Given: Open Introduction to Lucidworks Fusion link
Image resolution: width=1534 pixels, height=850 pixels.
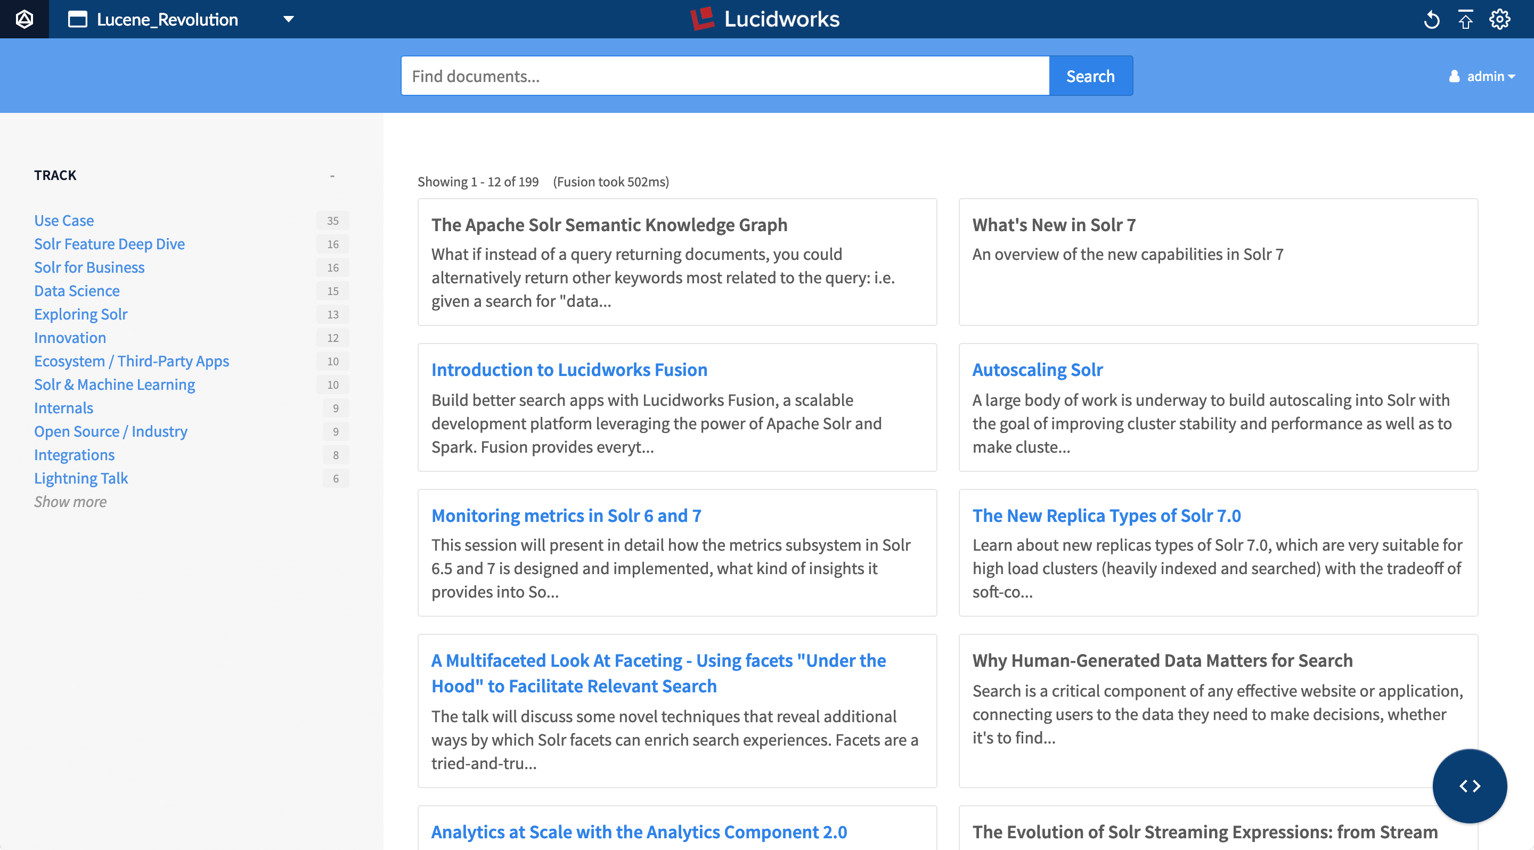Looking at the screenshot, I should [x=569, y=370].
